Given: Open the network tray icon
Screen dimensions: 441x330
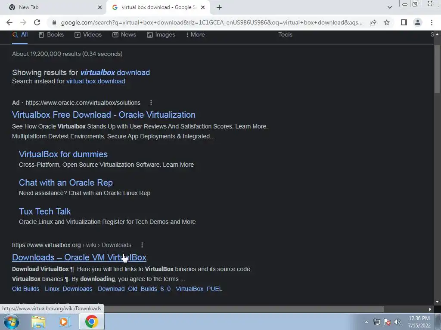Looking at the screenshot, I should 376,322.
